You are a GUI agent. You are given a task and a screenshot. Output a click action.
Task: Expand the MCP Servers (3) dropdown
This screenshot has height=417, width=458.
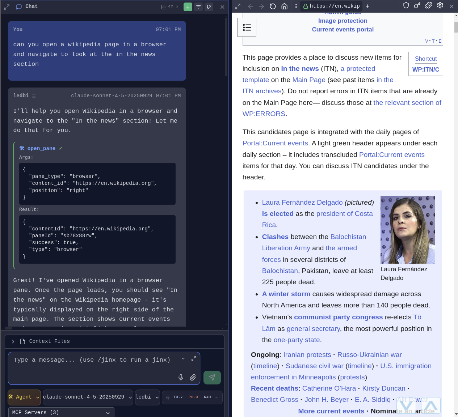pos(62,412)
